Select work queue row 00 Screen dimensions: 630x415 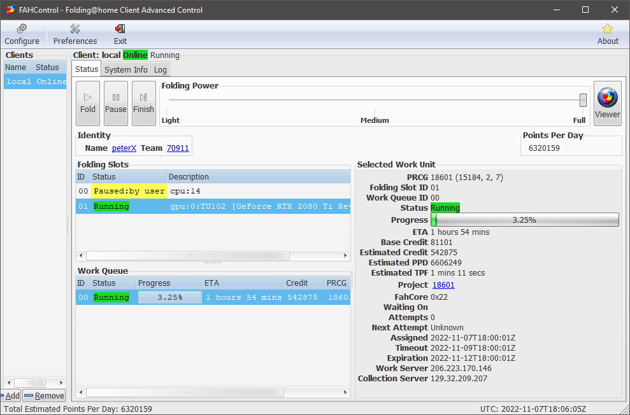point(213,297)
